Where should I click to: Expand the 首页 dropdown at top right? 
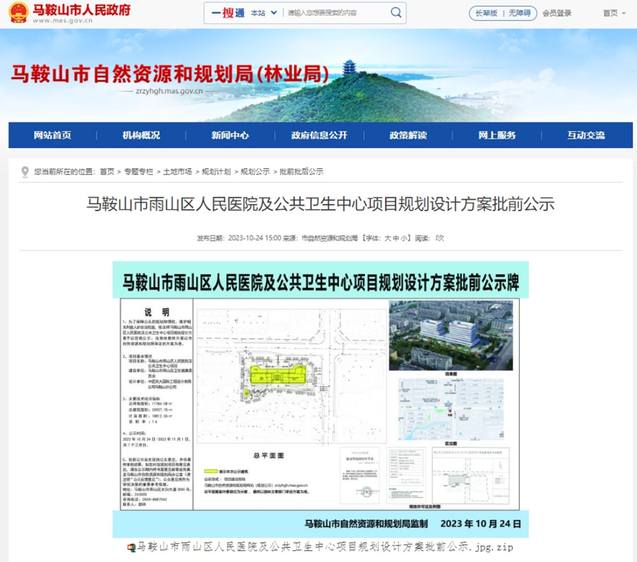614,13
